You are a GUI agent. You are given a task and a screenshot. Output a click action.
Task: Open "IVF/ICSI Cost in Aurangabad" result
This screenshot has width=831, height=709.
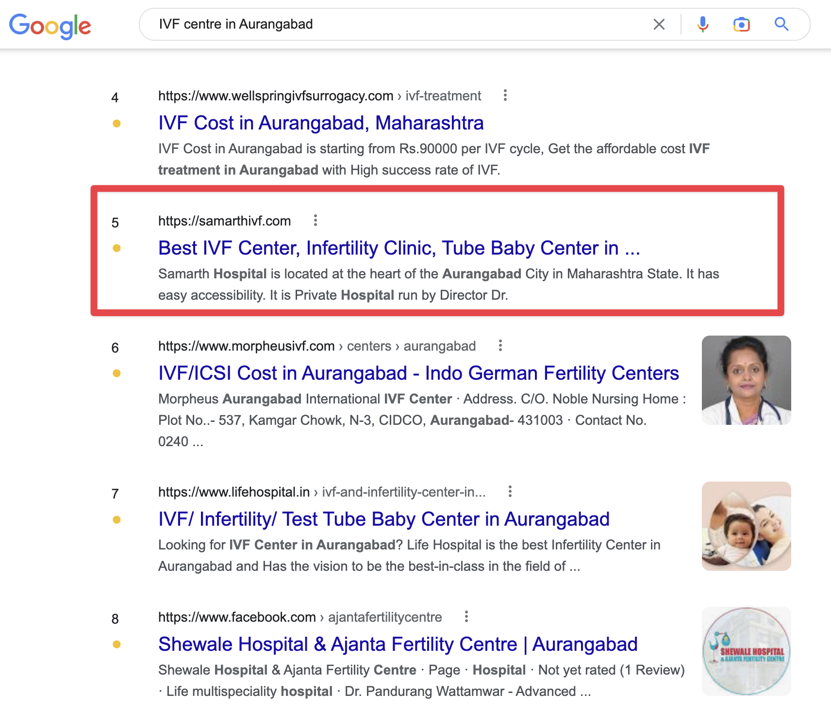418,373
